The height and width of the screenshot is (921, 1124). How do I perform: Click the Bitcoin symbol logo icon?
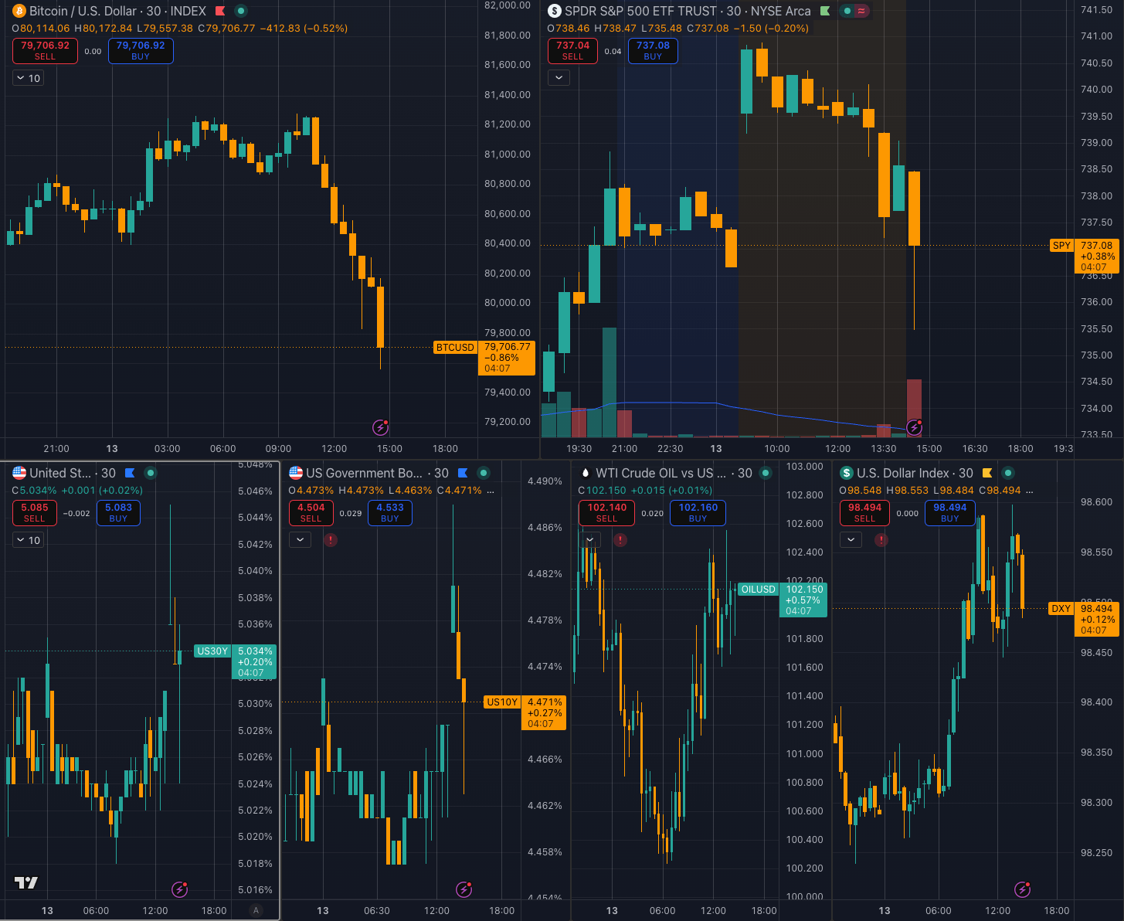pos(19,11)
